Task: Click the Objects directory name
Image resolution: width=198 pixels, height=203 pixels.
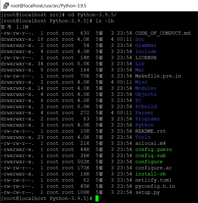Action: [146, 94]
